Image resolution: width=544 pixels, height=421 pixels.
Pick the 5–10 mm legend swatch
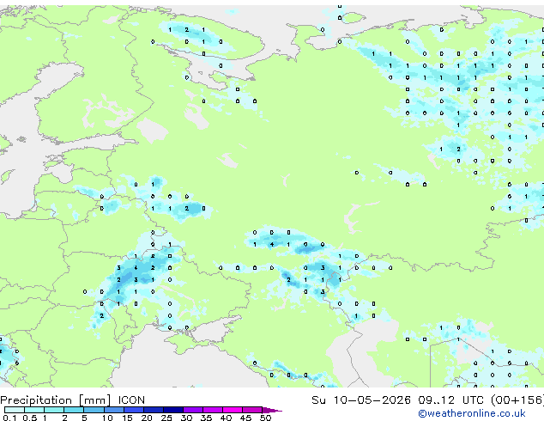point(94,410)
